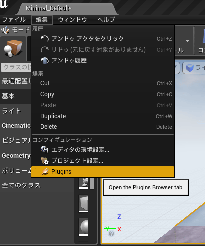Click the plug icon beside Plugins
The width and height of the screenshot is (205, 246).
pyautogui.click(x=45, y=172)
